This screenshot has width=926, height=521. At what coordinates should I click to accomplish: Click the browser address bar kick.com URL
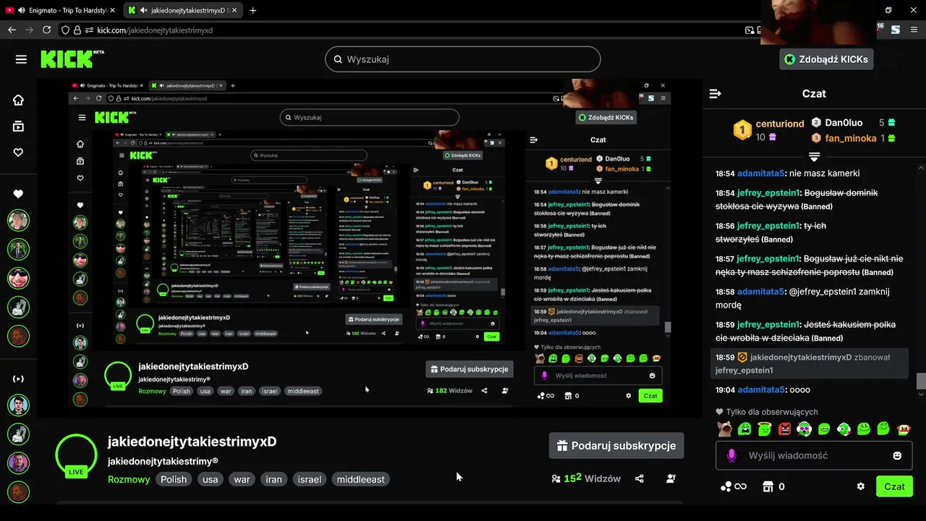tap(155, 30)
